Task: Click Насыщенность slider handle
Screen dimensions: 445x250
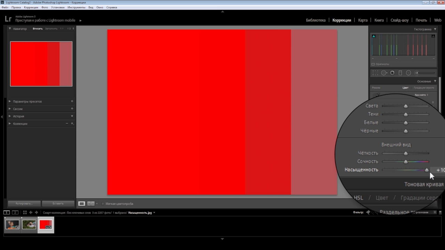Action: click(427, 170)
